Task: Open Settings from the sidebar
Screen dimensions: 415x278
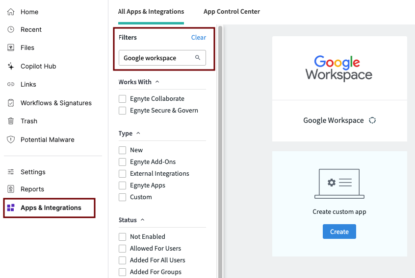Action: [33, 172]
